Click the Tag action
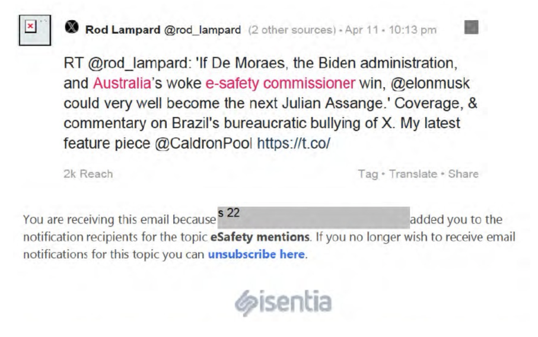 click(x=378, y=174)
